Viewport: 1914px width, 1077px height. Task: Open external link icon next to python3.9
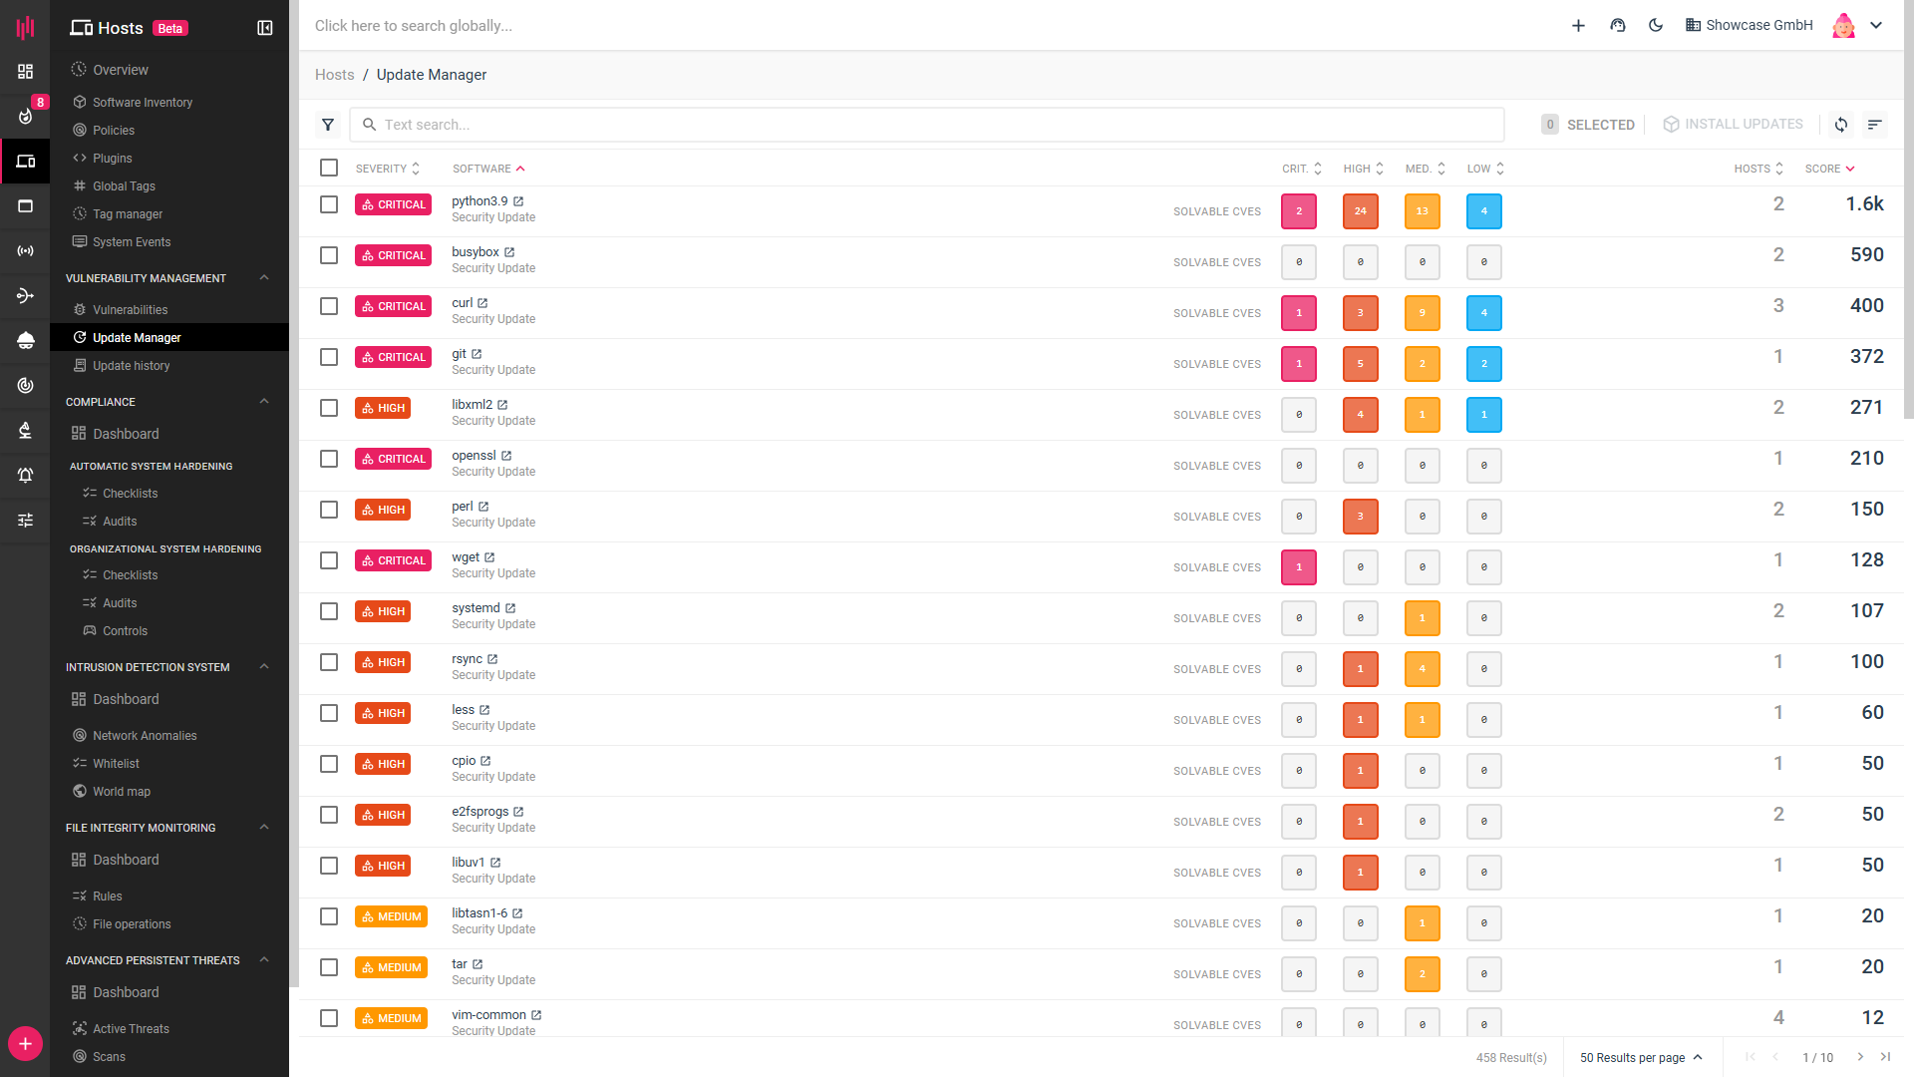click(x=518, y=201)
